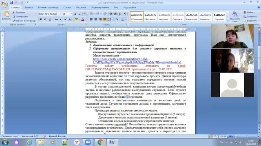Open the Ссылки ribbon tab

pyautogui.click(x=67, y=7)
